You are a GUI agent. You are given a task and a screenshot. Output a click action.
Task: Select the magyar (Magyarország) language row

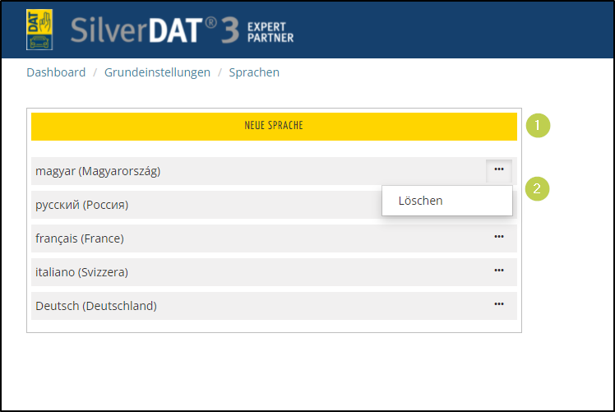pyautogui.click(x=98, y=171)
